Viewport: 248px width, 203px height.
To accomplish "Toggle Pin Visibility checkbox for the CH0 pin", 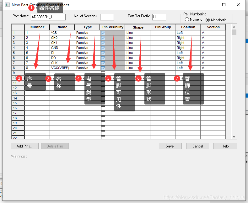I will point(103,38).
